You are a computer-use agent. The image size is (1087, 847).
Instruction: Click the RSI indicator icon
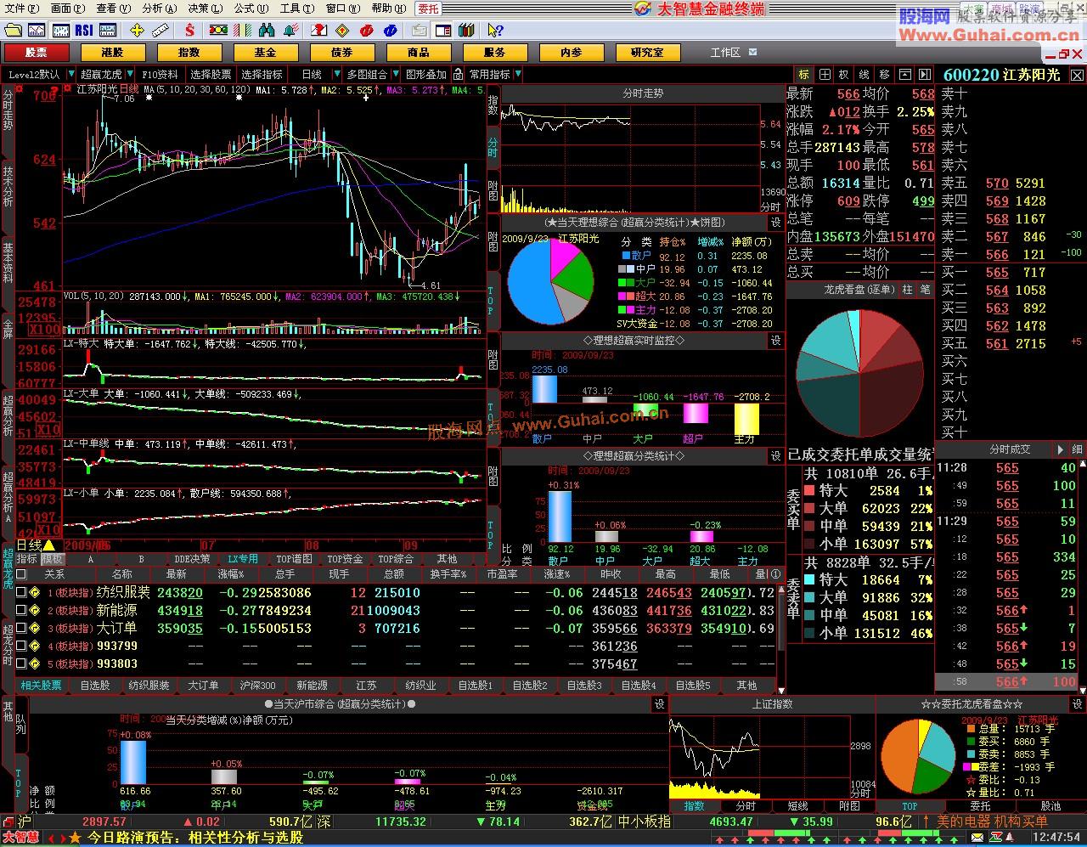tap(83, 31)
